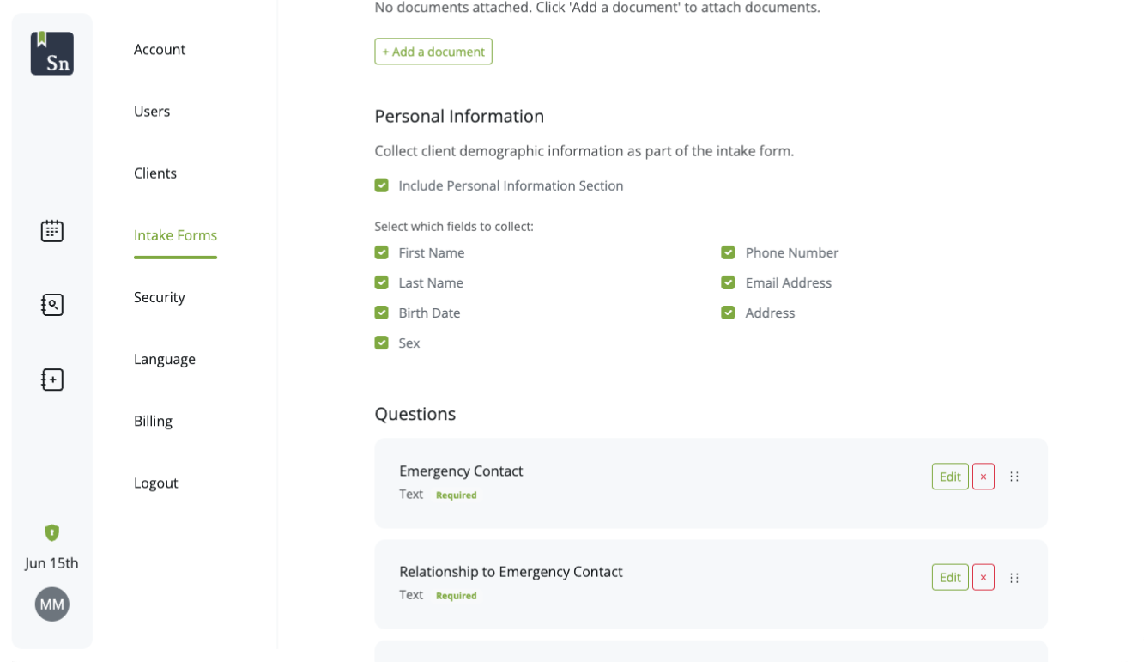Toggle Include Personal Information Section checkbox

[382, 185]
